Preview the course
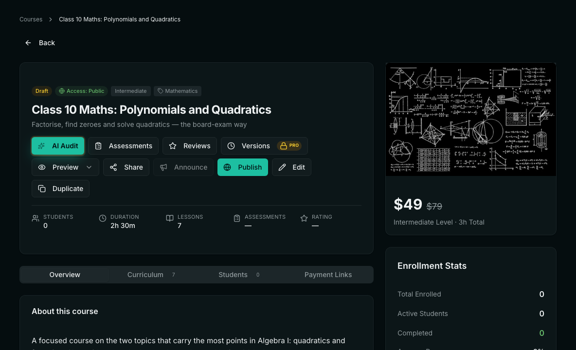 [65, 167]
